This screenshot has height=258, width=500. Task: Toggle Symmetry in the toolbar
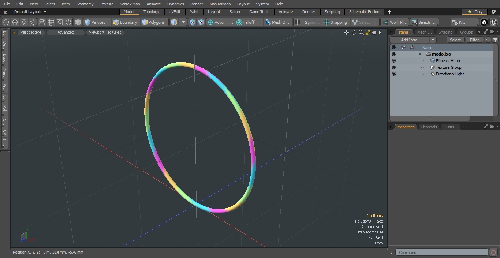pos(308,22)
